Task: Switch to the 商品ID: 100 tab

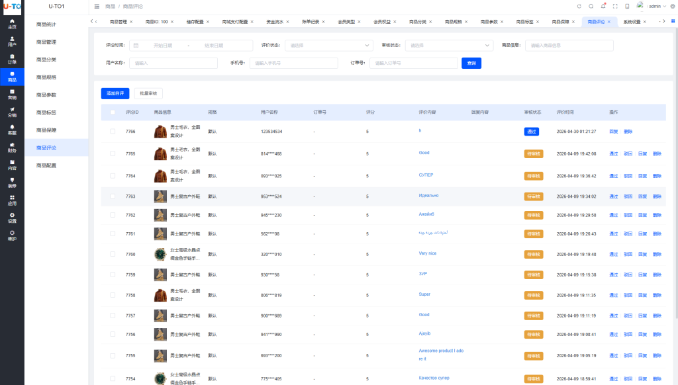Action: pyautogui.click(x=156, y=22)
